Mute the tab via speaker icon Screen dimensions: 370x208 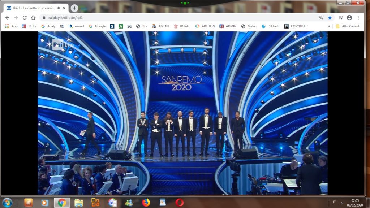(58, 8)
